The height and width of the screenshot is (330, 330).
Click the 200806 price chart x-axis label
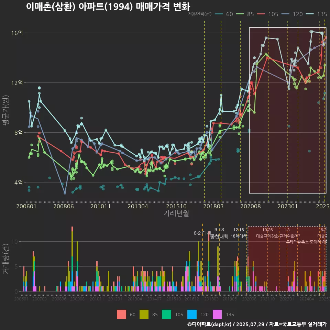pyautogui.click(x=64, y=206)
